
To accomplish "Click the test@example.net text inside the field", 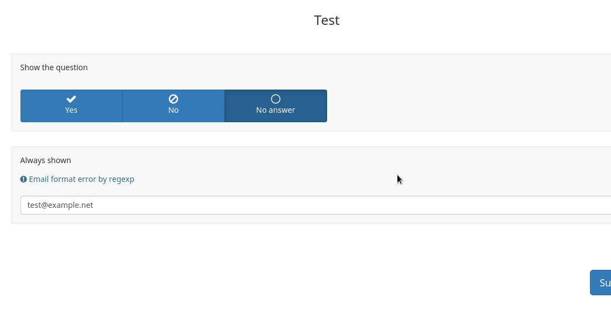I will (x=60, y=205).
